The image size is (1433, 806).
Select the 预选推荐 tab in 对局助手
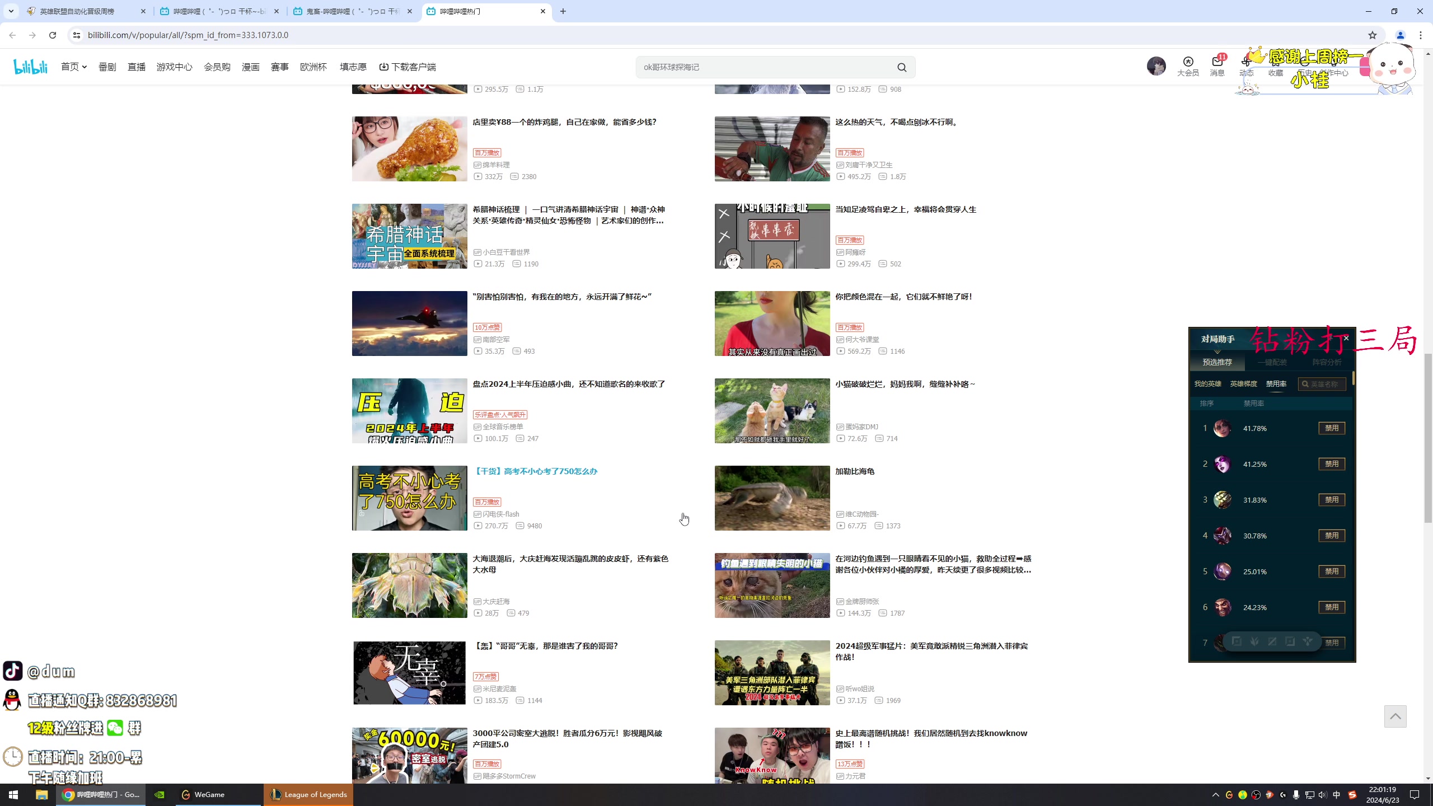tap(1217, 362)
